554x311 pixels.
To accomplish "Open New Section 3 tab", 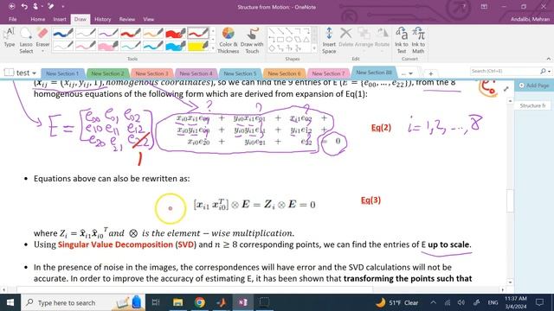I will point(151,73).
